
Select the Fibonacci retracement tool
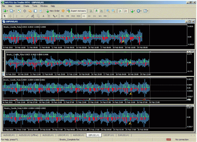click(x=38, y=16)
